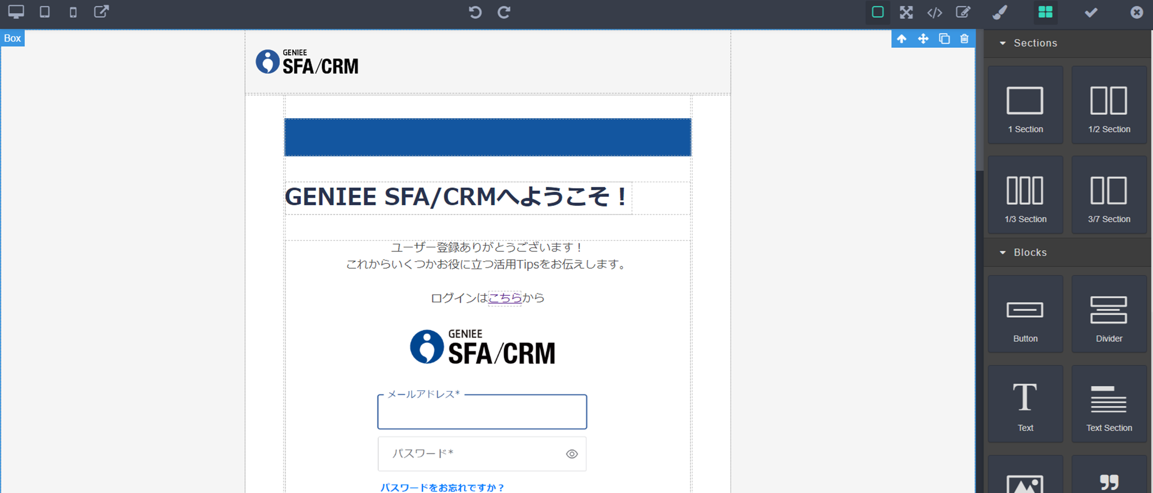Enter fullscreen editing mode
The image size is (1153, 493).
[x=906, y=12]
